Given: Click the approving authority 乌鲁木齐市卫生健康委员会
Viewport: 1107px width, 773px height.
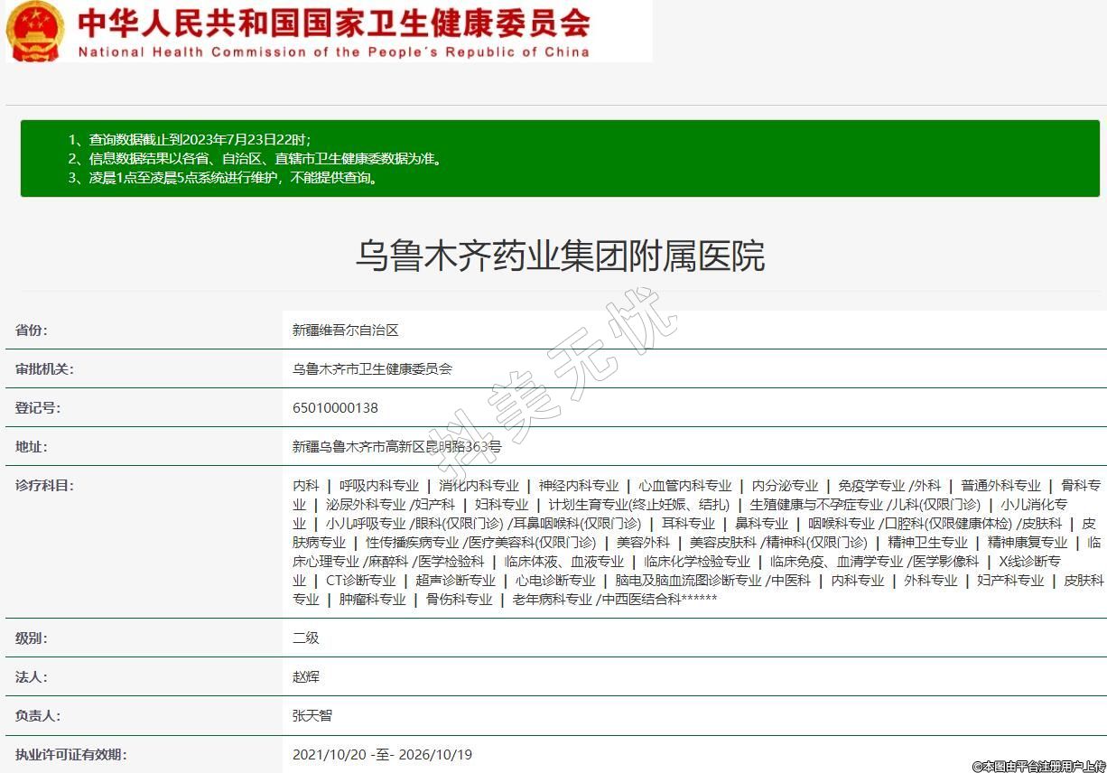Looking at the screenshot, I should (x=372, y=369).
